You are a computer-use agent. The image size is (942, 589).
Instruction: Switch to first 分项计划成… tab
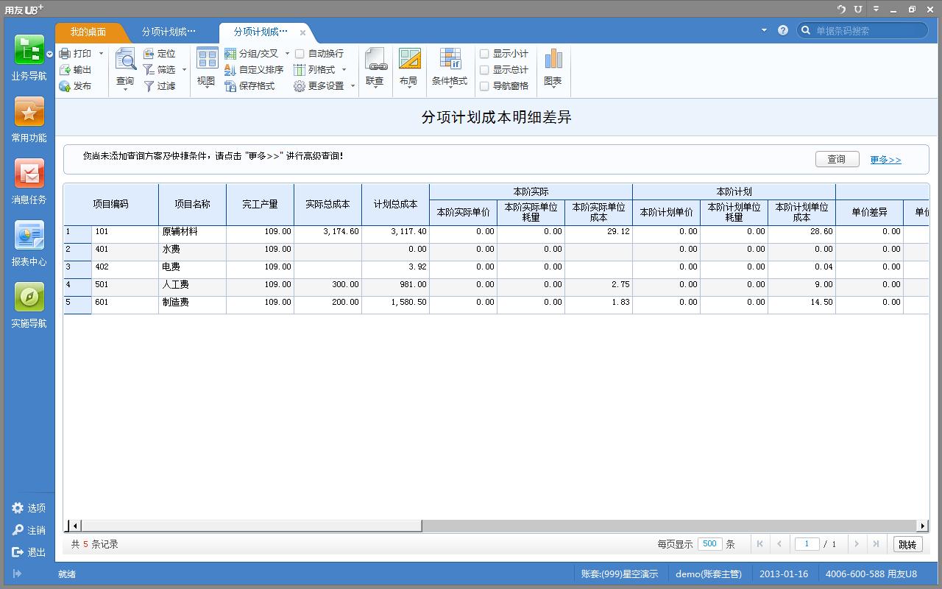tap(169, 32)
